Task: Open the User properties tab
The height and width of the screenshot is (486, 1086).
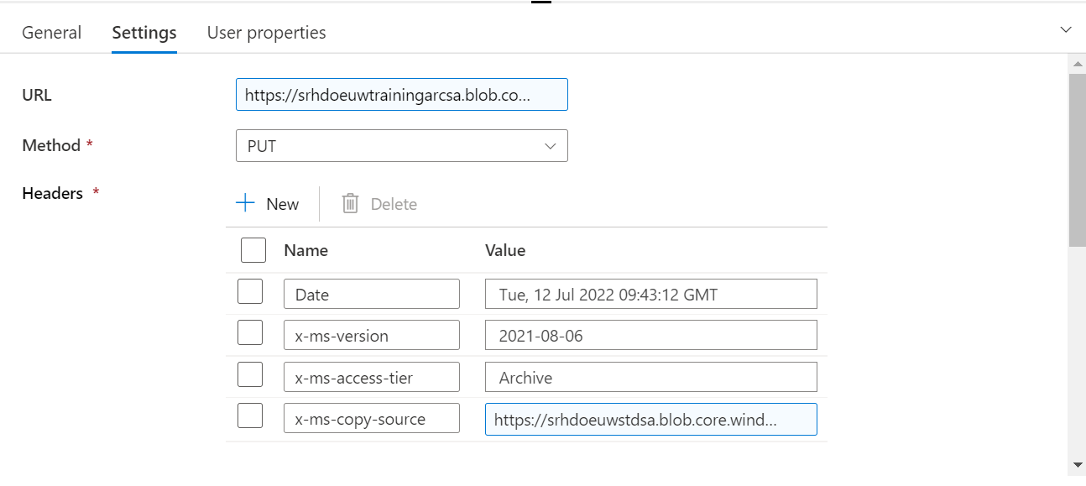Action: coord(266,32)
